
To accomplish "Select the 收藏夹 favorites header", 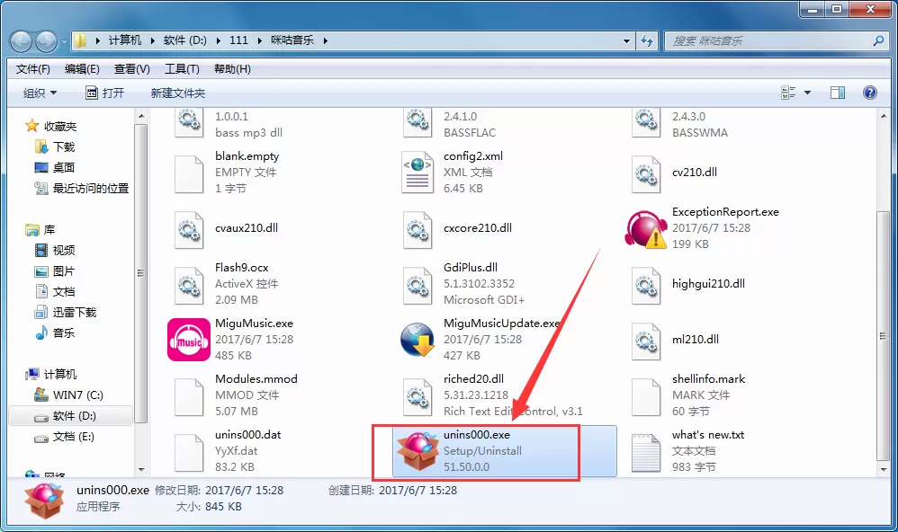I will click(x=60, y=127).
